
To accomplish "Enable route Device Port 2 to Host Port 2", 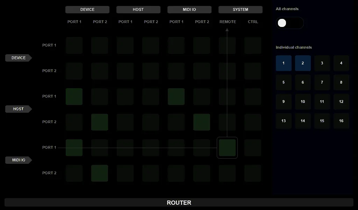I will coord(151,71).
